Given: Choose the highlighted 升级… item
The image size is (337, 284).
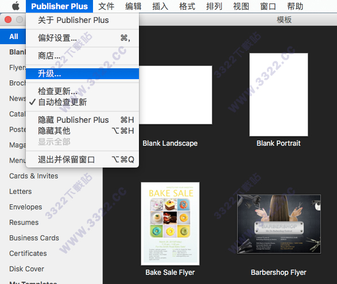Looking at the screenshot, I should [82, 73].
